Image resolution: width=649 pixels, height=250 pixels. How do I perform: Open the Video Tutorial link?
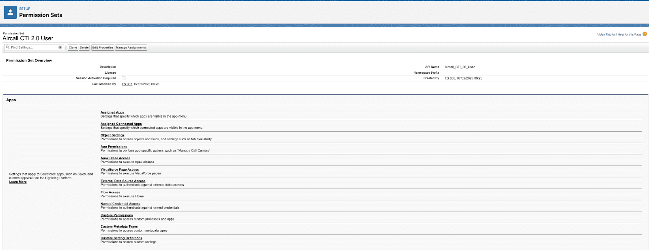click(606, 34)
